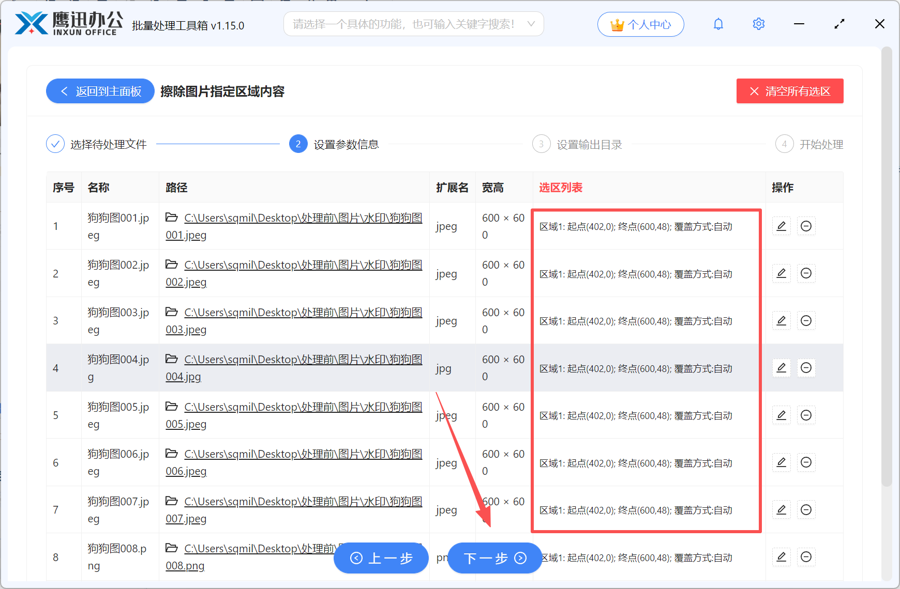This screenshot has width=900, height=589.
Task: Click 清空所有选区 button
Action: click(x=789, y=91)
